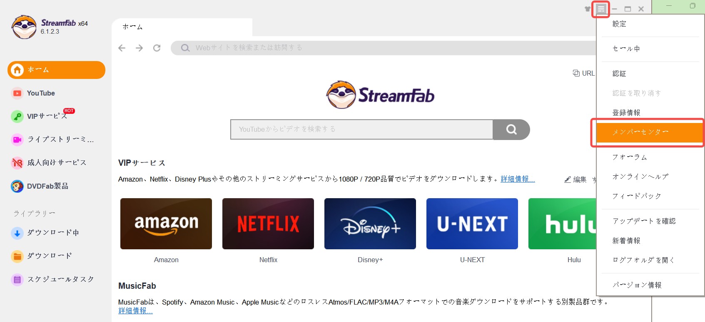Go back with the left arrow icon
Viewport: 705px width, 322px height.
coord(122,48)
